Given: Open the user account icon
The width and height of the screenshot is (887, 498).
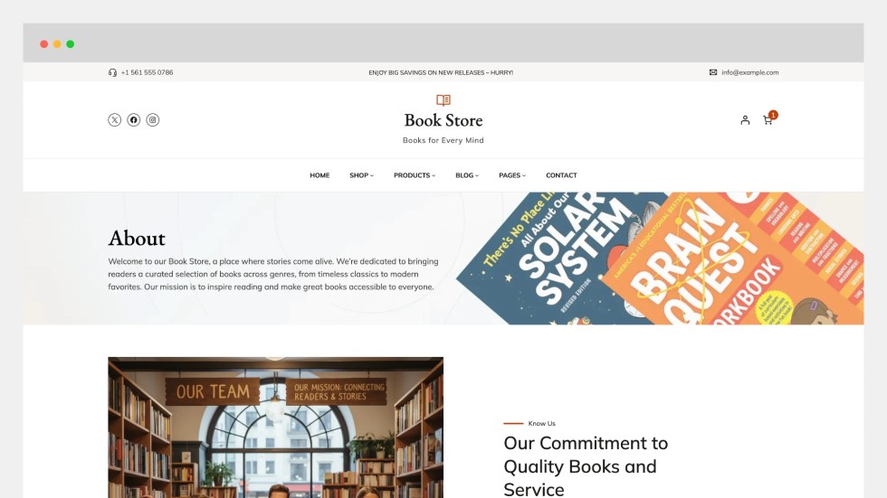Looking at the screenshot, I should [745, 120].
